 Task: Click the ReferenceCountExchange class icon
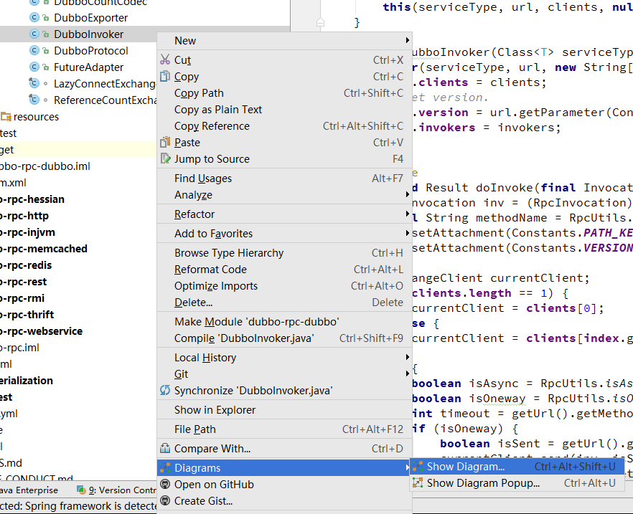click(34, 100)
